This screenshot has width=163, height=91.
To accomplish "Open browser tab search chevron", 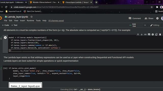I will point(147,2).
